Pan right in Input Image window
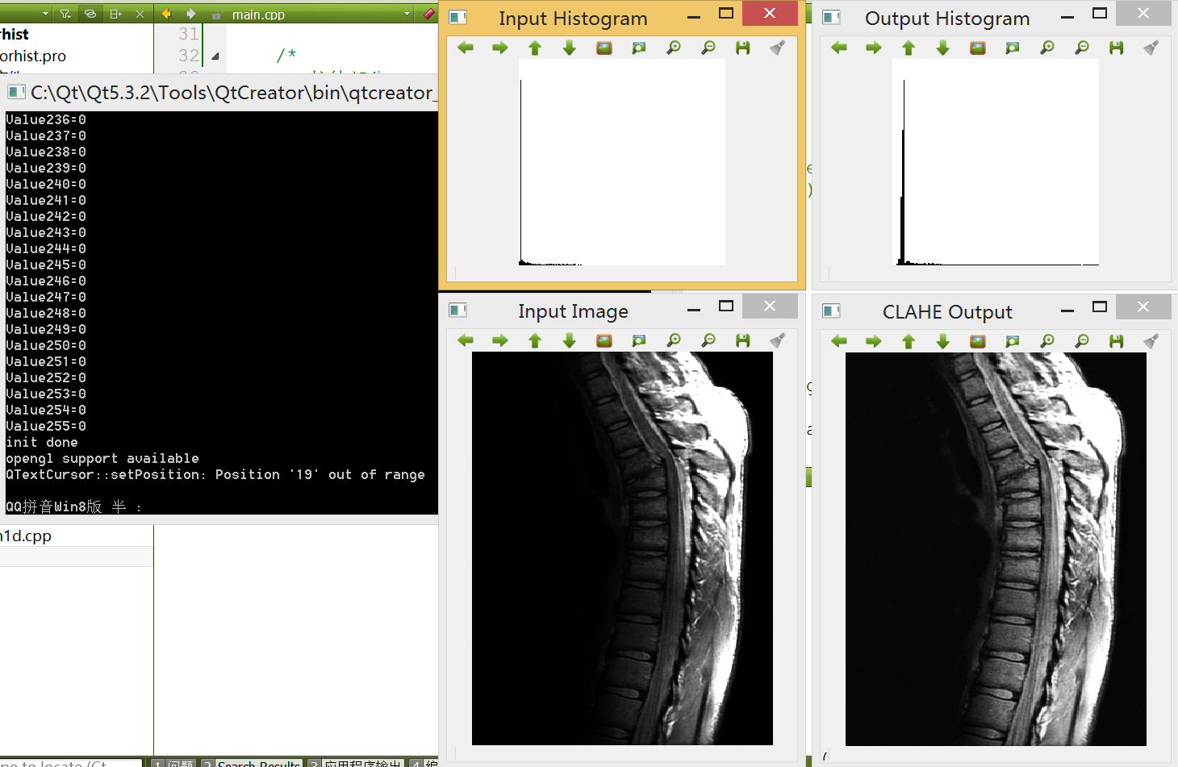Screen dimensions: 1178x767 tap(500, 340)
